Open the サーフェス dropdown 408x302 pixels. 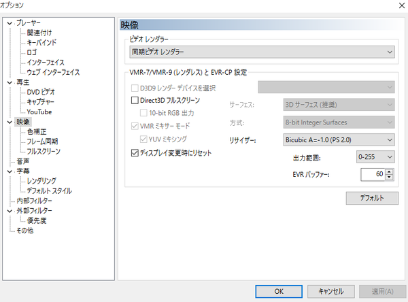pyautogui.click(x=339, y=105)
